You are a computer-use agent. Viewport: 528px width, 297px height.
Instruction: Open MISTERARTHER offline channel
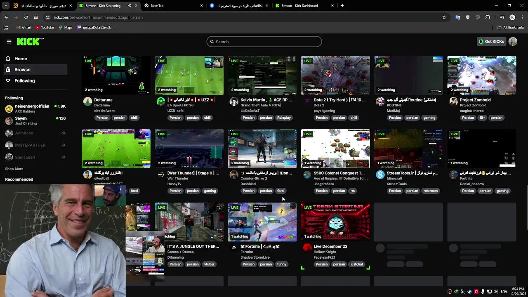click(35, 145)
